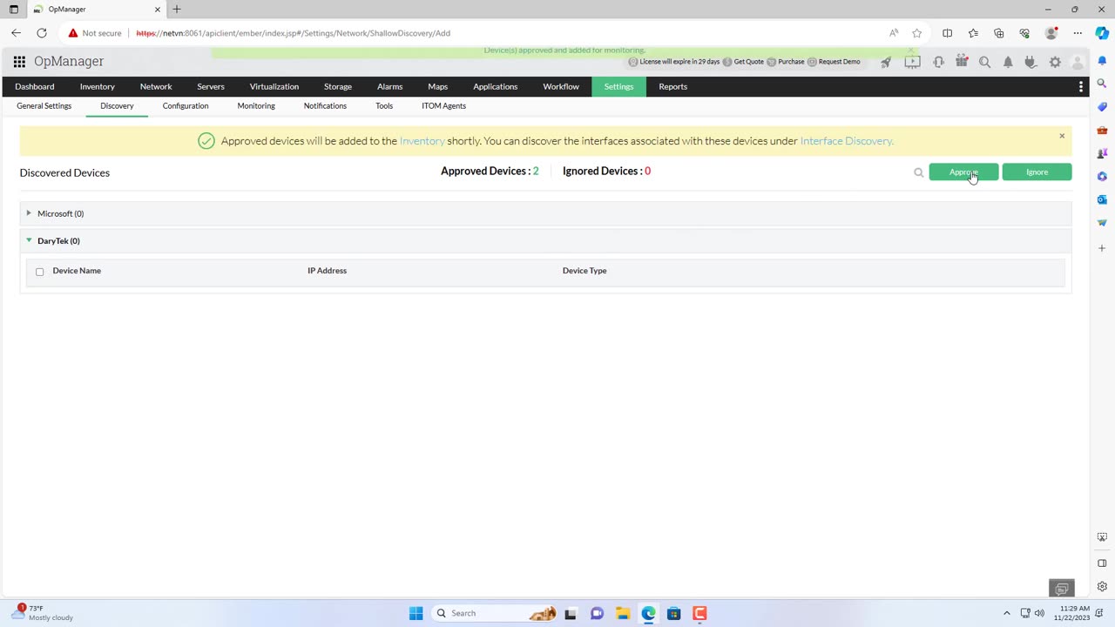This screenshot has height=627, width=1115.
Task: Open new browser tab plus button
Action: click(177, 9)
